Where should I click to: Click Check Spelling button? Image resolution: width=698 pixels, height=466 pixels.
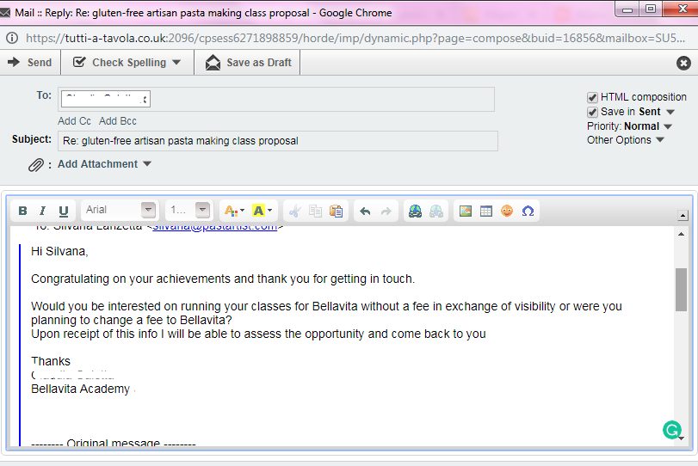tap(120, 62)
